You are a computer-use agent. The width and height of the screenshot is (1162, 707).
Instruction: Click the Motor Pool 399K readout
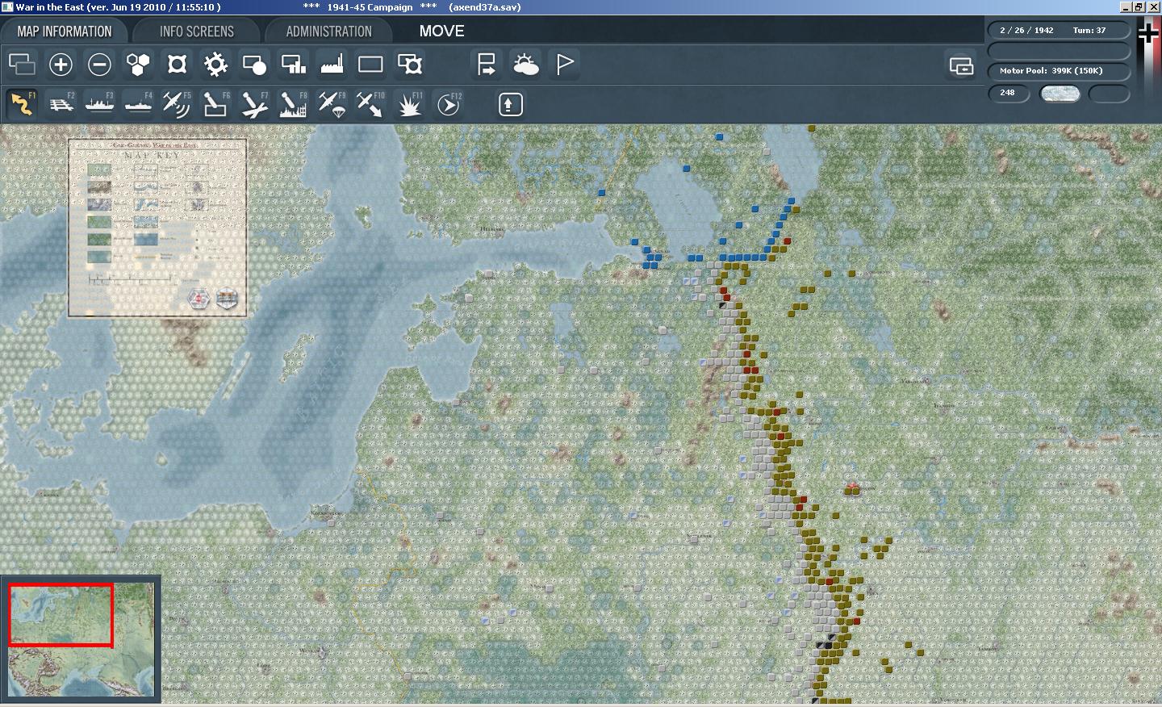point(1059,71)
